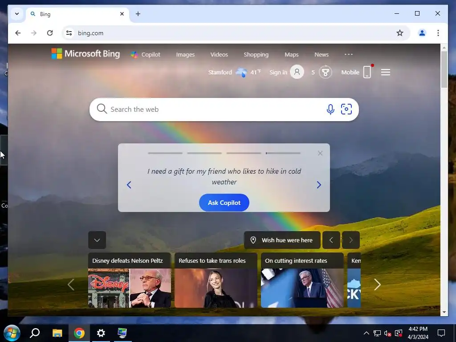Image resolution: width=456 pixels, height=342 pixels.
Task: Reload the page
Action: click(x=50, y=33)
